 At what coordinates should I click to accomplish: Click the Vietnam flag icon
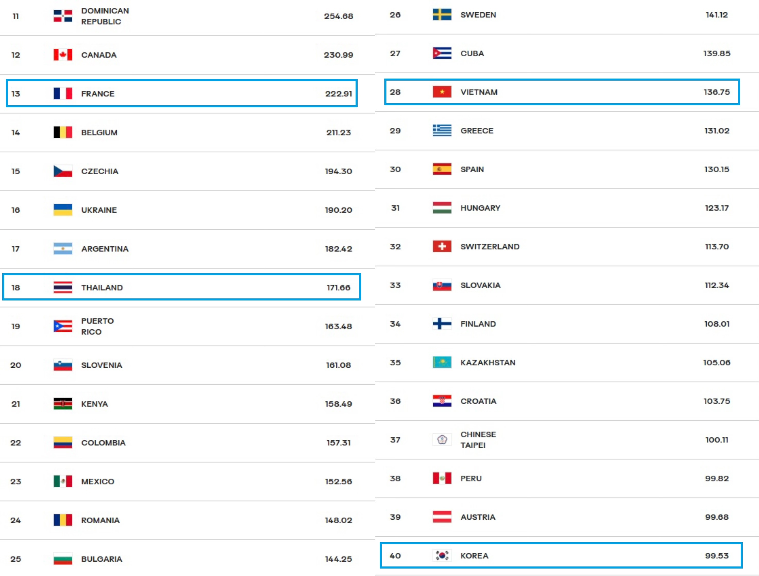(x=442, y=92)
